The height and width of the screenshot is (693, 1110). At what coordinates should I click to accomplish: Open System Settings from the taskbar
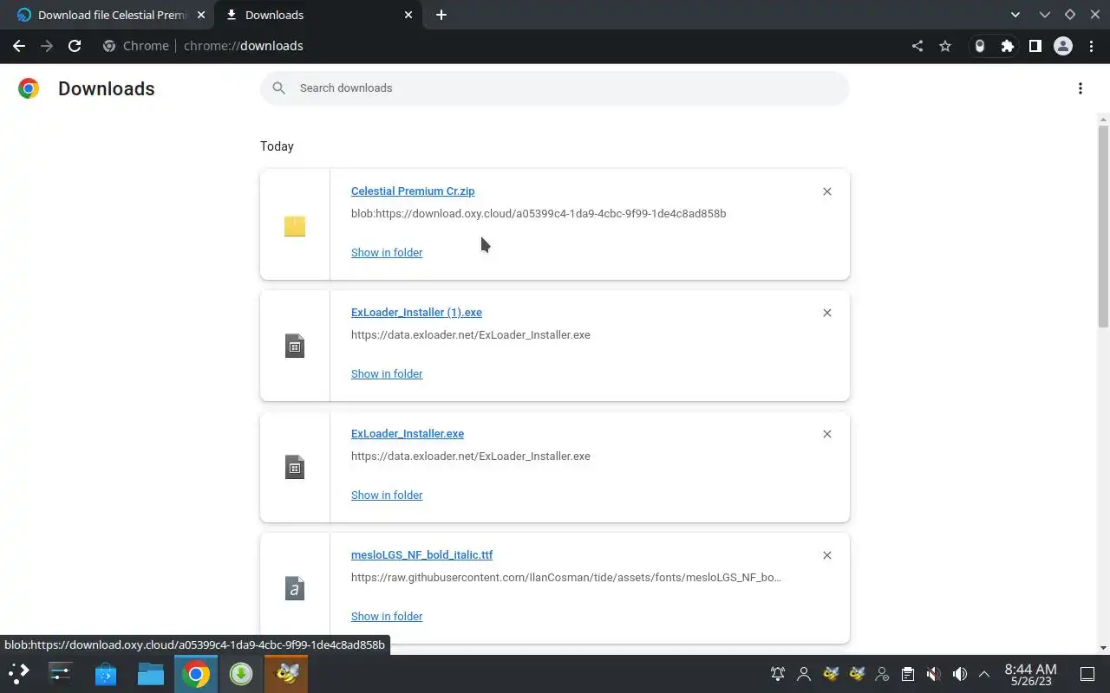(61, 673)
